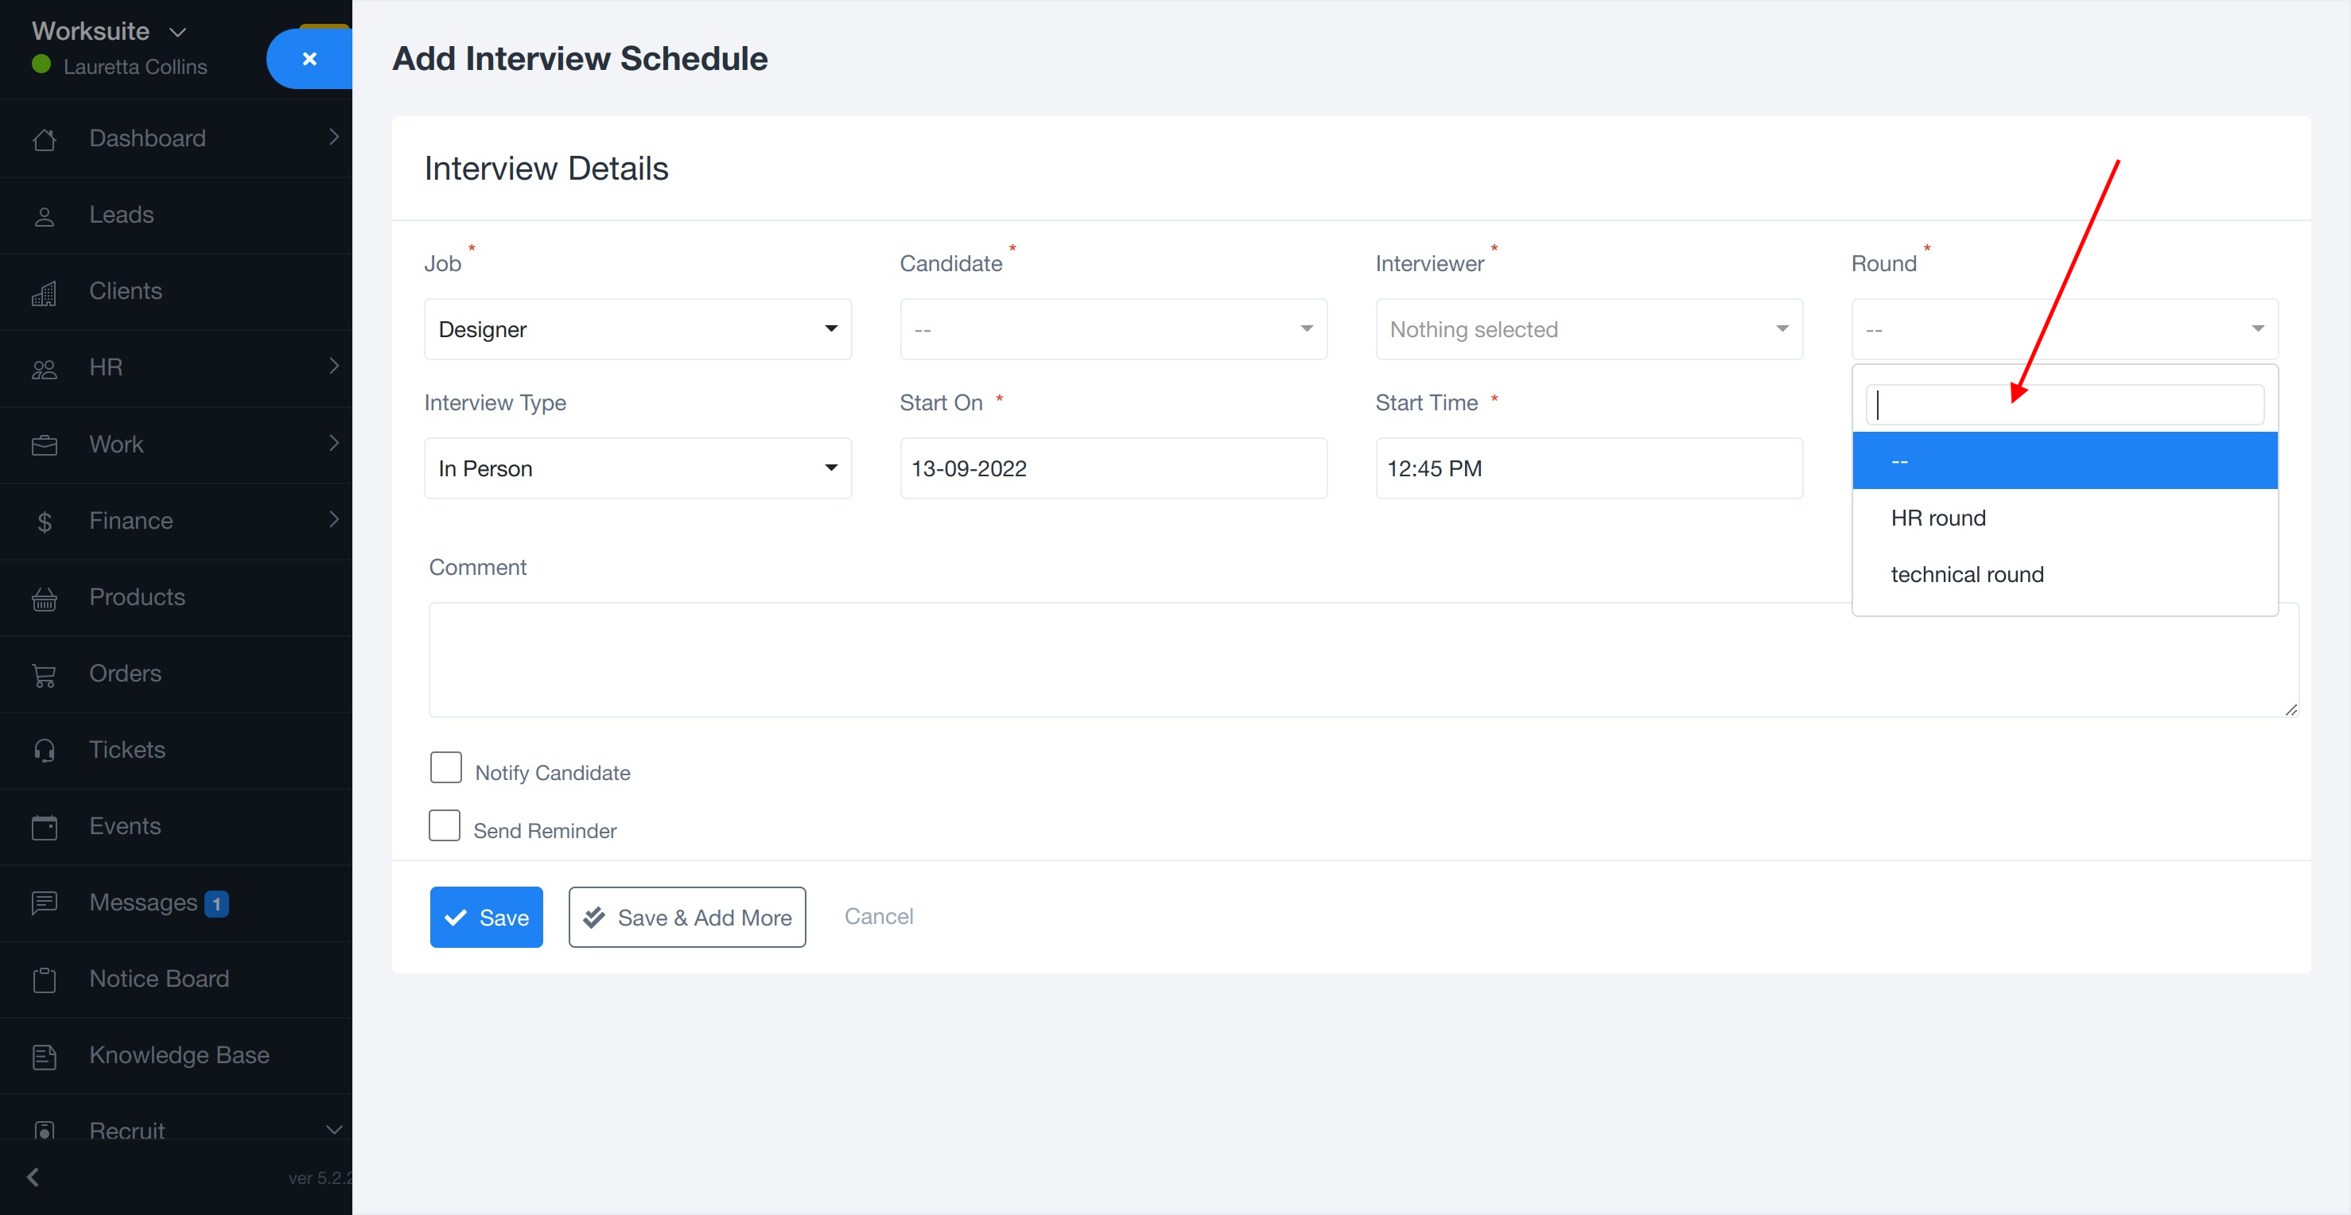Choose technical round option

tap(1967, 575)
